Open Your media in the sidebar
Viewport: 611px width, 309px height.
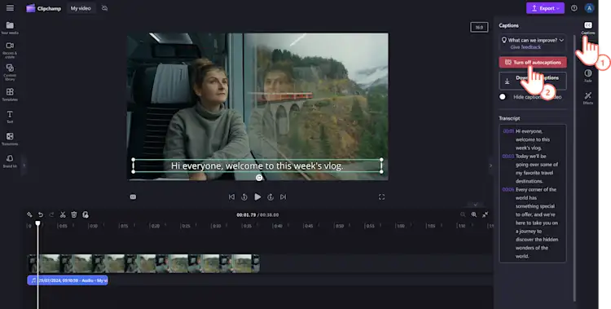[x=10, y=28]
